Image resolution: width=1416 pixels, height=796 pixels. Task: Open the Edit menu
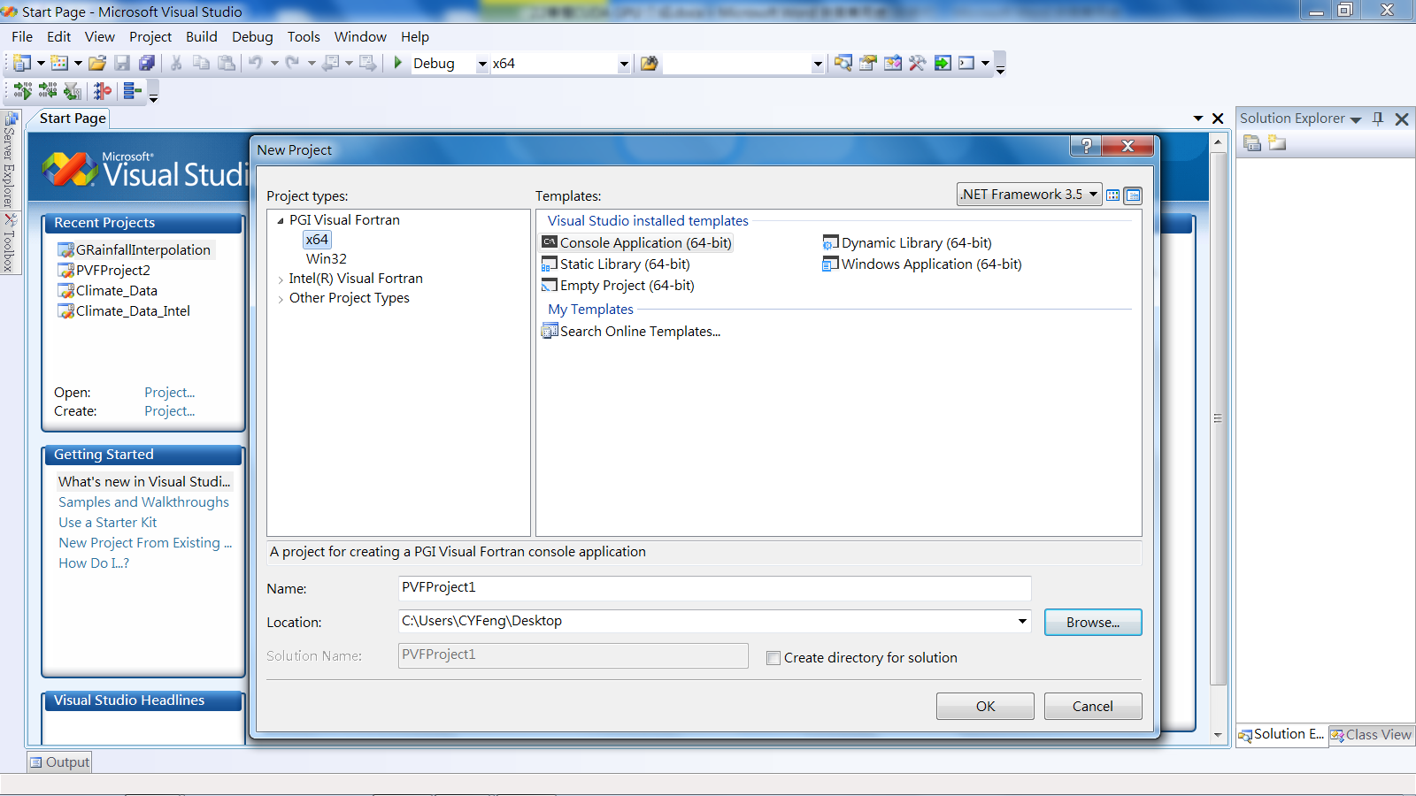click(x=59, y=37)
